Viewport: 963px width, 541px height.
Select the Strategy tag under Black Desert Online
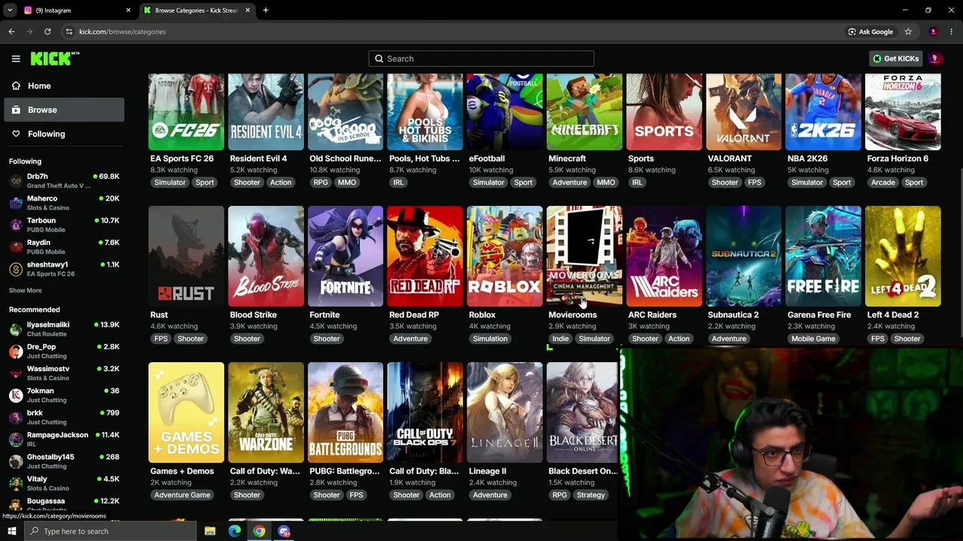pyautogui.click(x=591, y=495)
